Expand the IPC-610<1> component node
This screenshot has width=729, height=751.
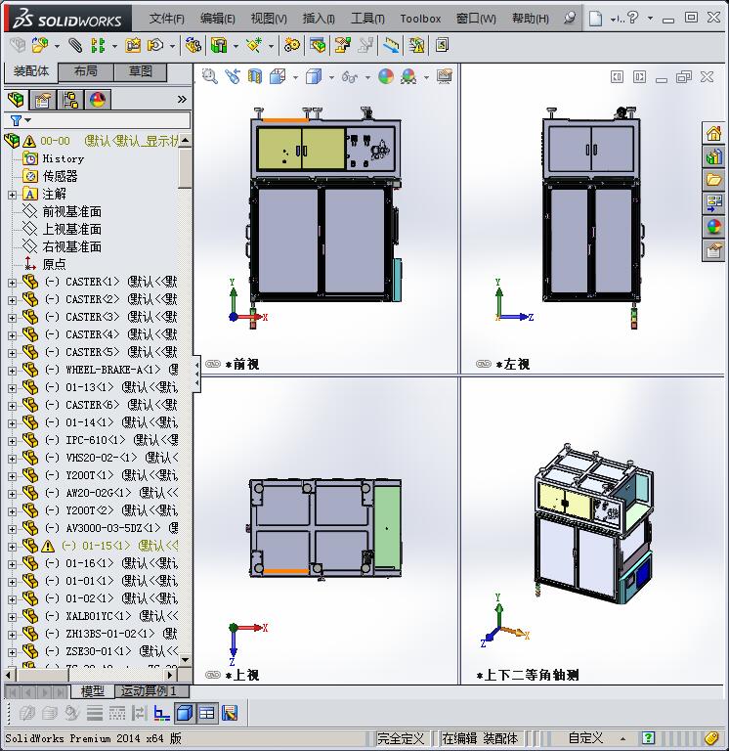pyautogui.click(x=13, y=441)
